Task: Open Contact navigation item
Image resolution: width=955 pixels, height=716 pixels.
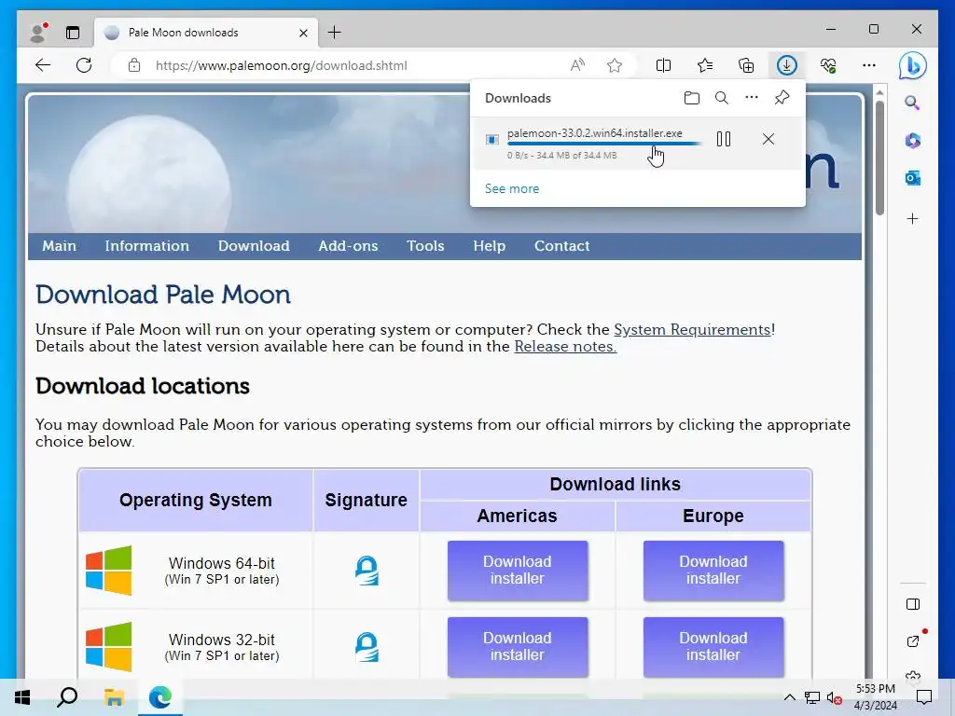Action: 561,246
